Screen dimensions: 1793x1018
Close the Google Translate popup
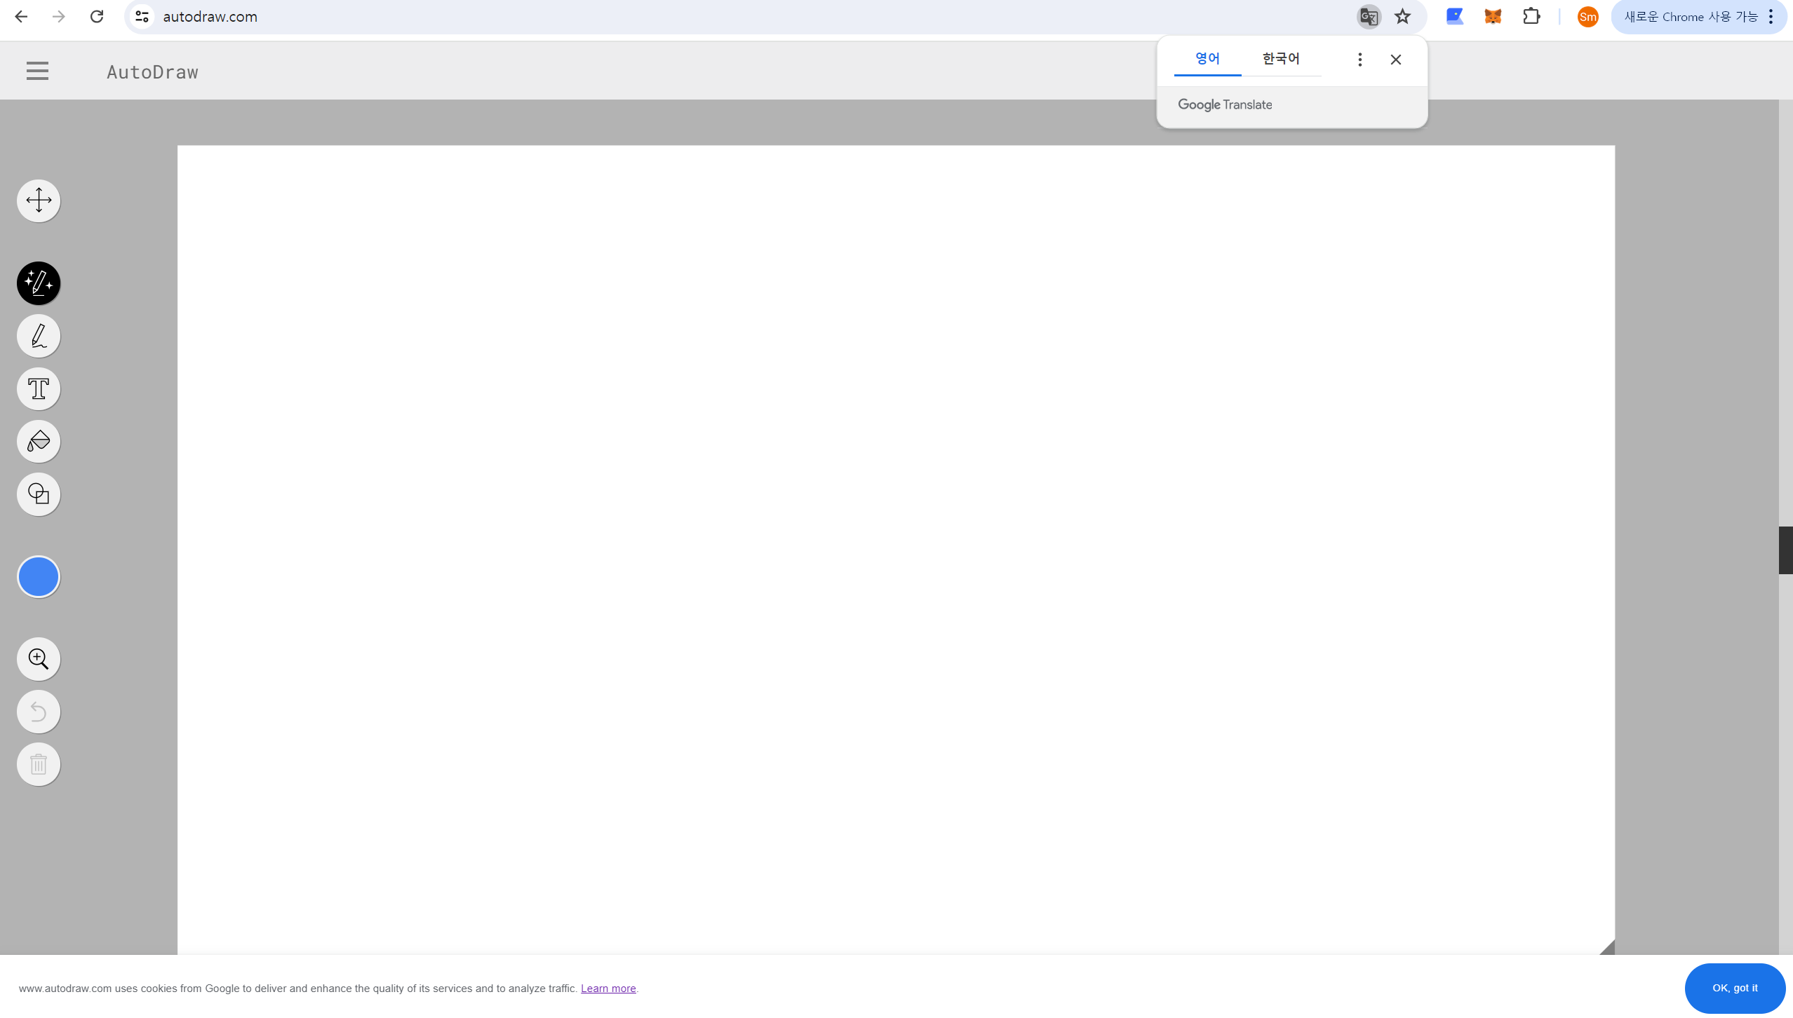click(x=1395, y=60)
